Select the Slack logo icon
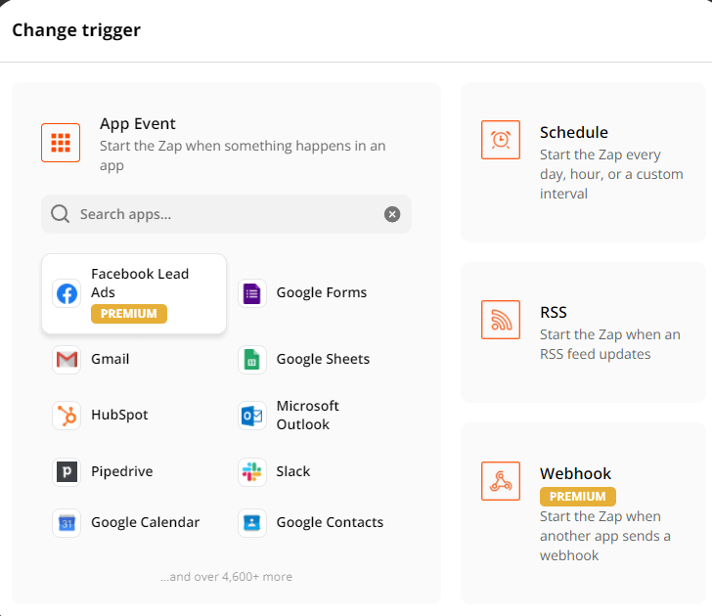The image size is (712, 616). [x=252, y=471]
